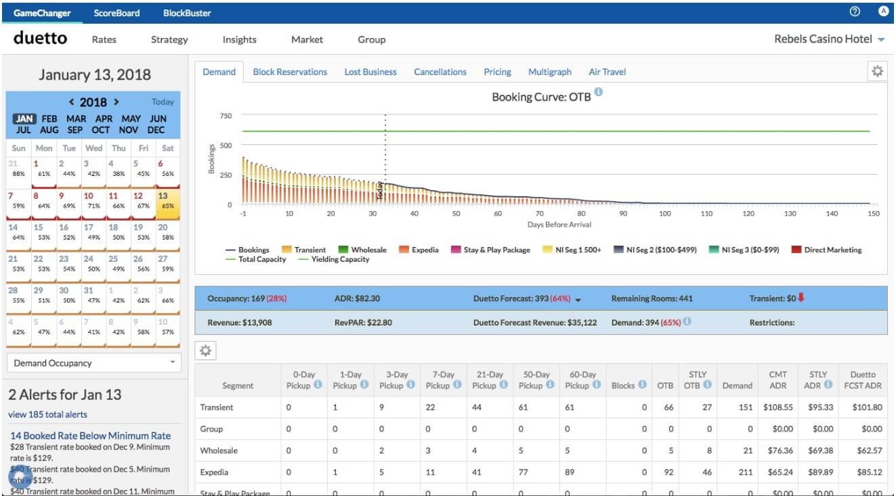Click the blue circular help widget icon
896x496 pixels.
tap(20, 476)
